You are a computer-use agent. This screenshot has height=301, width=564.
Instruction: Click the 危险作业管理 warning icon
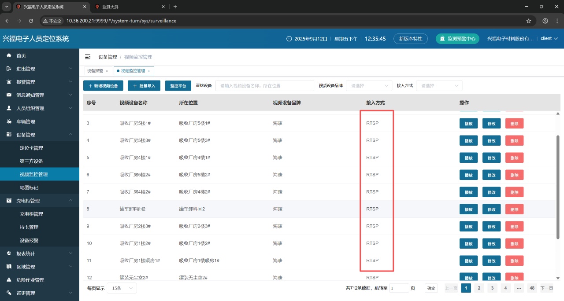click(9, 280)
